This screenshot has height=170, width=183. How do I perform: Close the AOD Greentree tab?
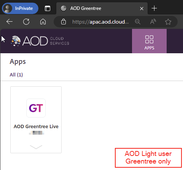142,8
